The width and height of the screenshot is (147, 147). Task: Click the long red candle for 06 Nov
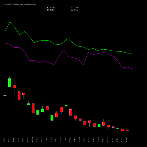tap(33, 108)
